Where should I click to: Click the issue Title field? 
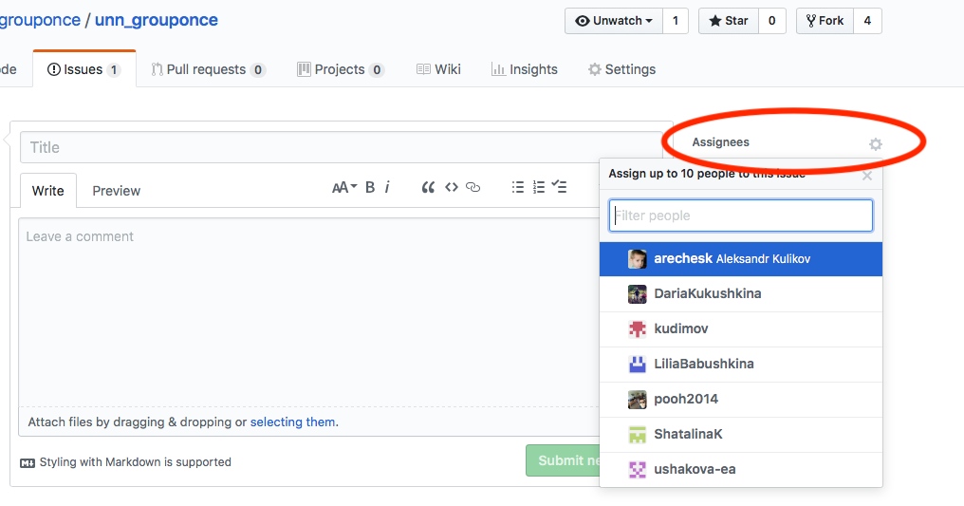(x=342, y=147)
